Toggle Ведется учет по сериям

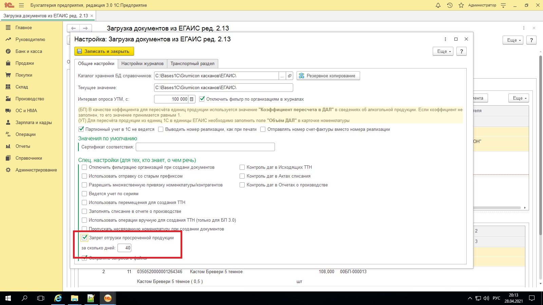[x=85, y=194]
